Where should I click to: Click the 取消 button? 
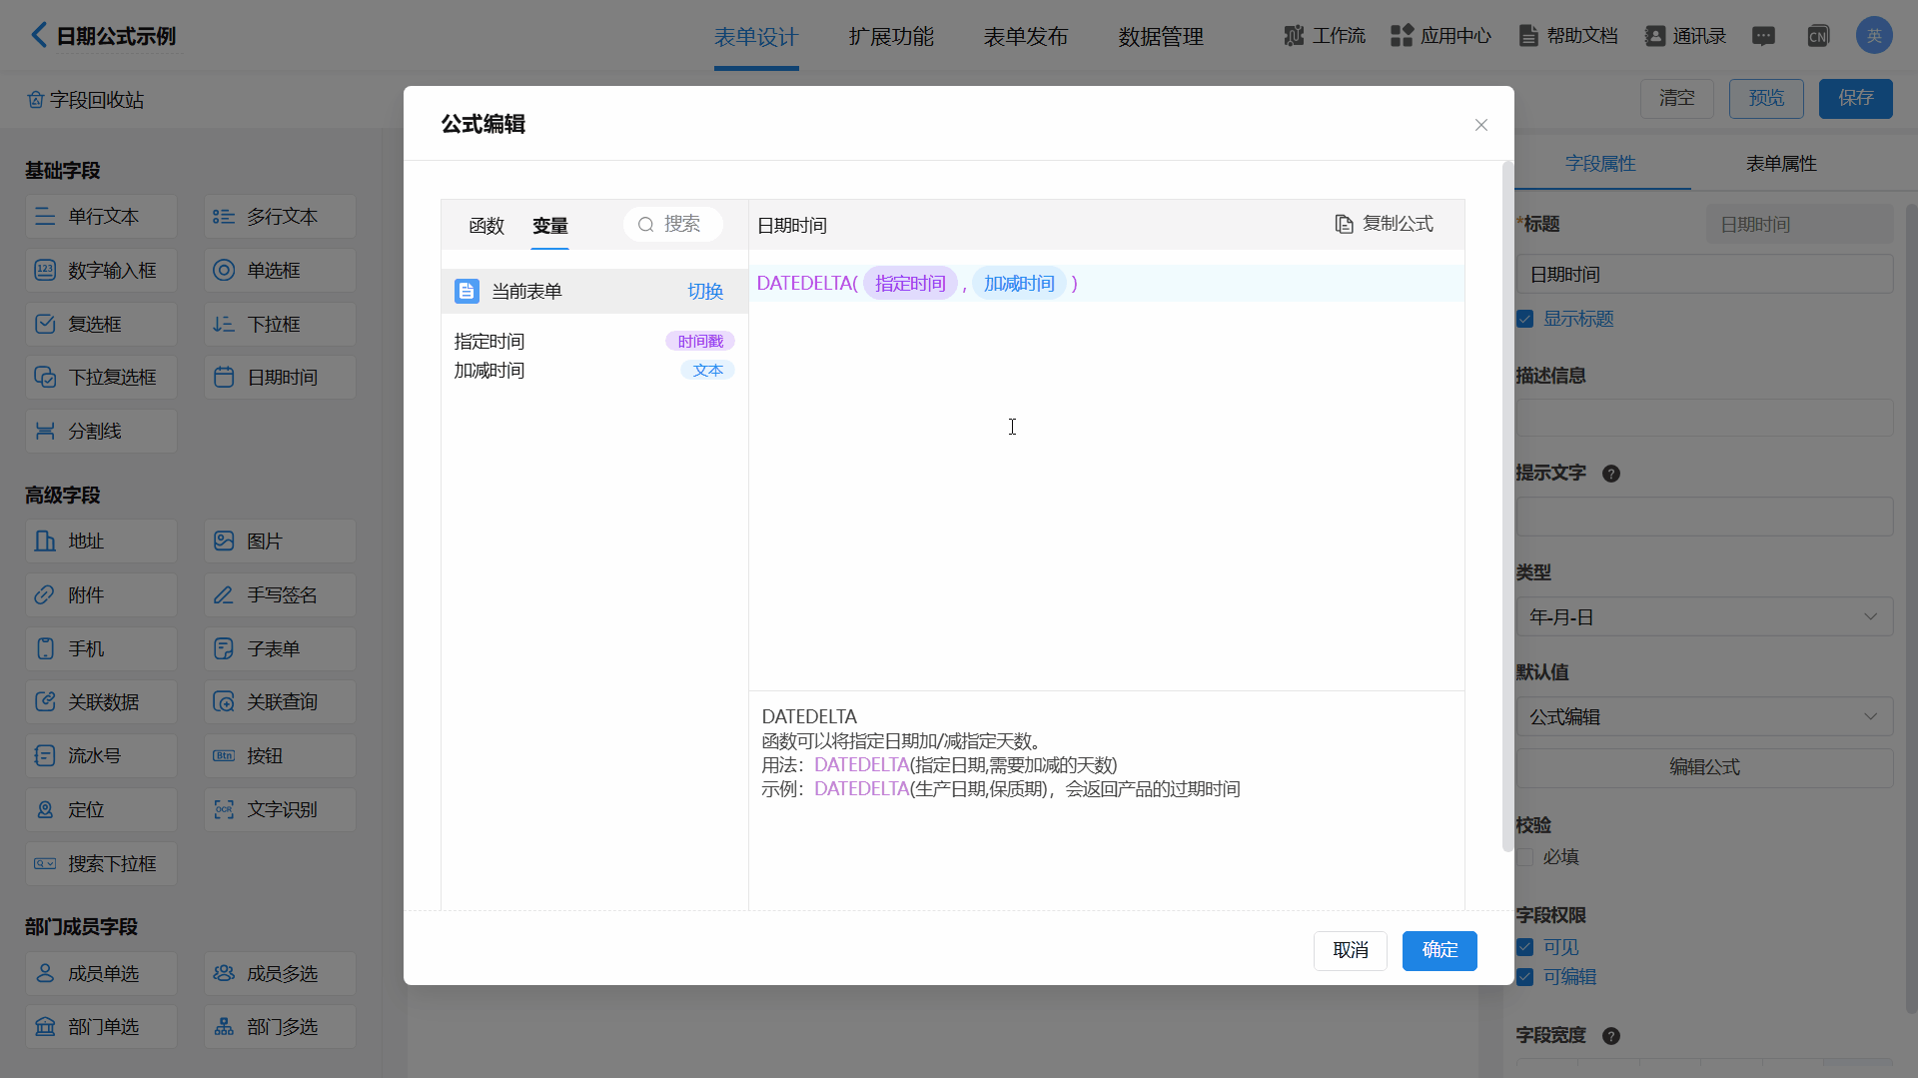click(x=1351, y=950)
